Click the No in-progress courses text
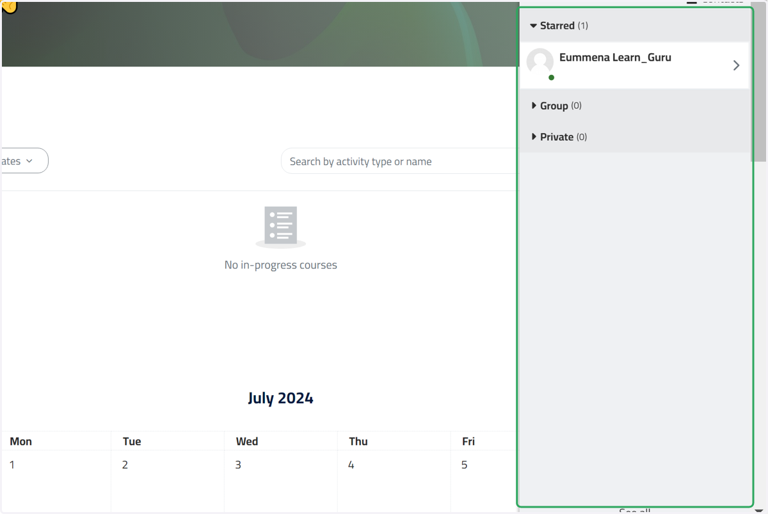This screenshot has height=514, width=768. [x=280, y=265]
